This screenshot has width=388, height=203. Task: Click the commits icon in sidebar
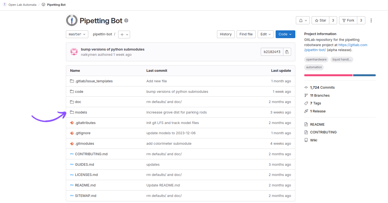[306, 87]
